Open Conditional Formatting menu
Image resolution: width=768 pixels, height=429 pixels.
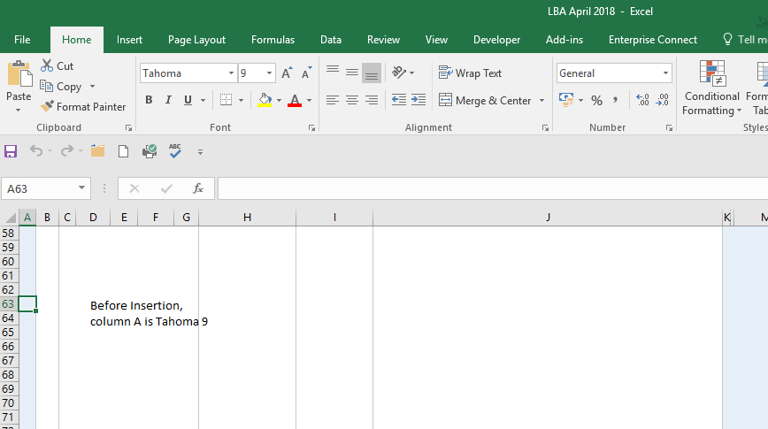(x=711, y=88)
